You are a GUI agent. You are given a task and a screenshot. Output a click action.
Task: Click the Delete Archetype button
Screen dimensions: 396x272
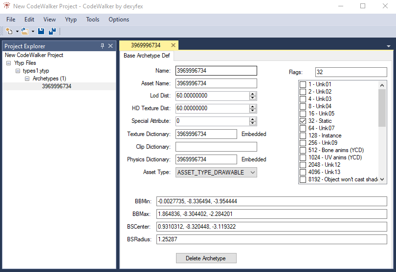click(206, 258)
